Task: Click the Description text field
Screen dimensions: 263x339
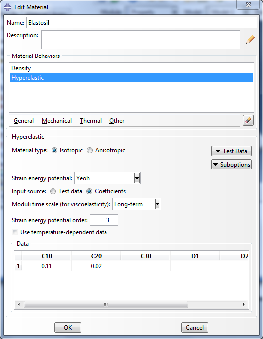Action: coord(141,40)
